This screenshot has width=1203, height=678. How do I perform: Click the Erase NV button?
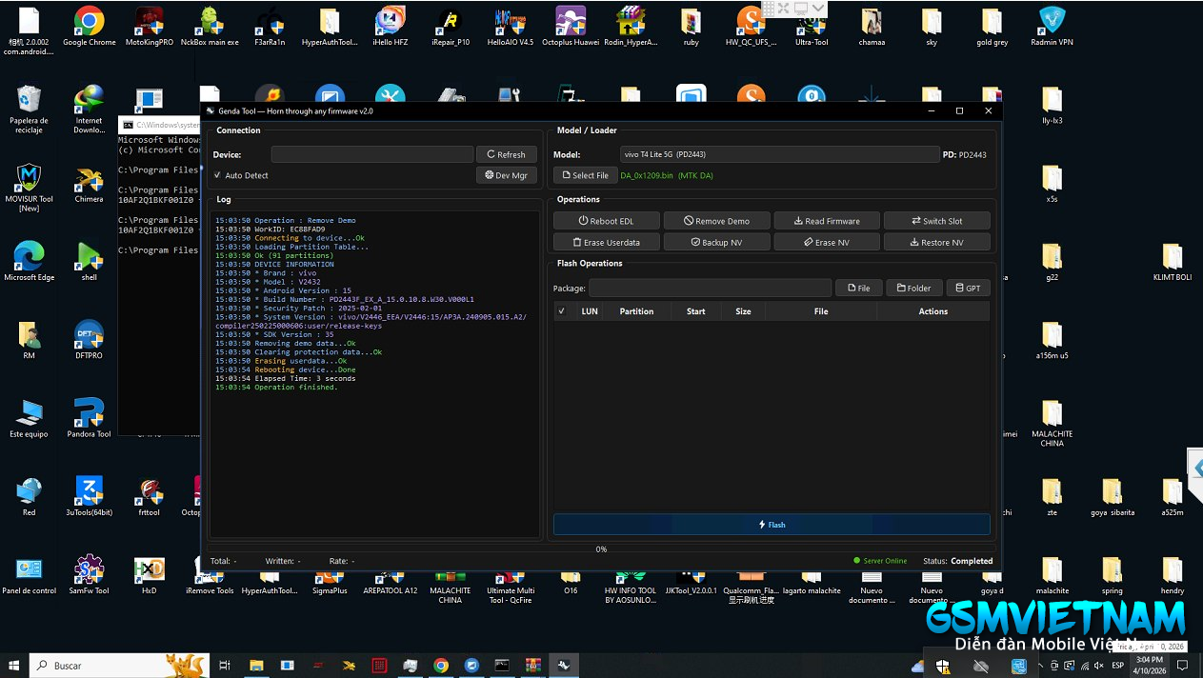click(x=827, y=243)
